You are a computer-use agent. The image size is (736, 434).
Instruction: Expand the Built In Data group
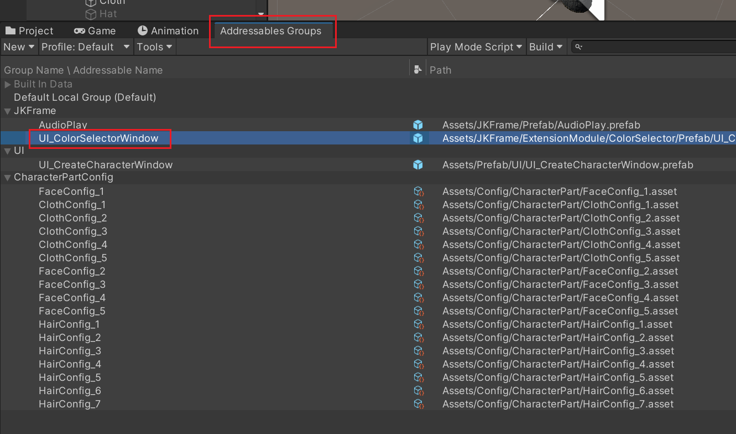(8, 84)
